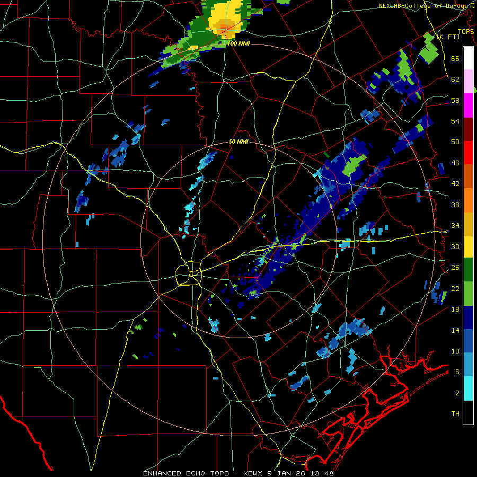Click the "62" scale value
477x477 pixels.
coord(455,79)
